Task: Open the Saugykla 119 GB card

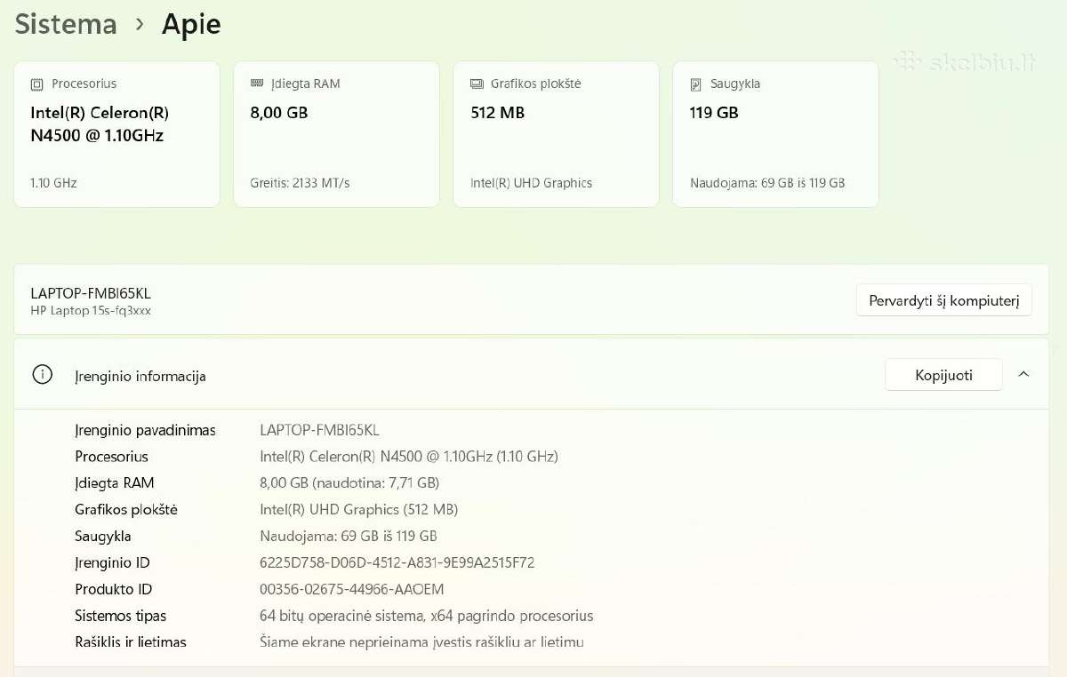Action: click(775, 134)
